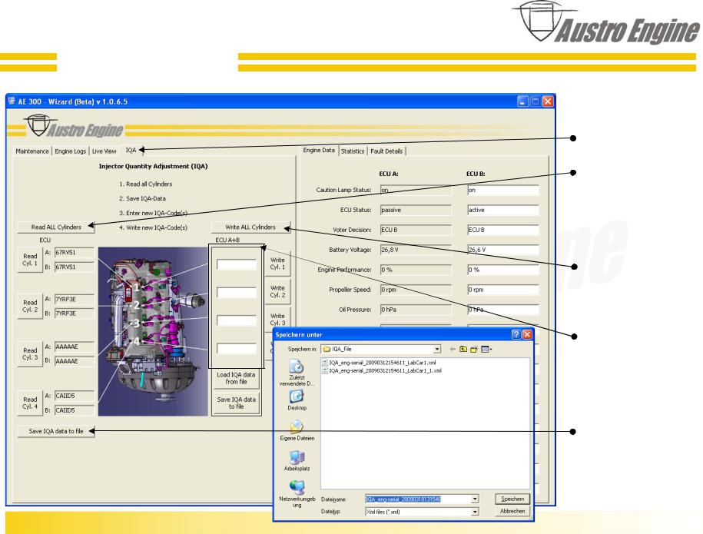This screenshot has width=703, height=534.
Task: Click Write Cyl. 1 button
Action: pos(277,264)
